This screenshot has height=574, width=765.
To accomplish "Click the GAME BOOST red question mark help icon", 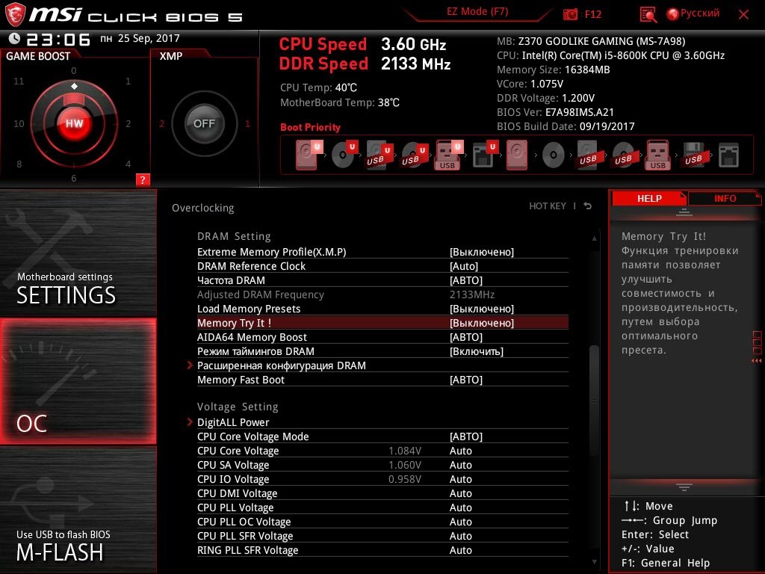I will pyautogui.click(x=143, y=179).
